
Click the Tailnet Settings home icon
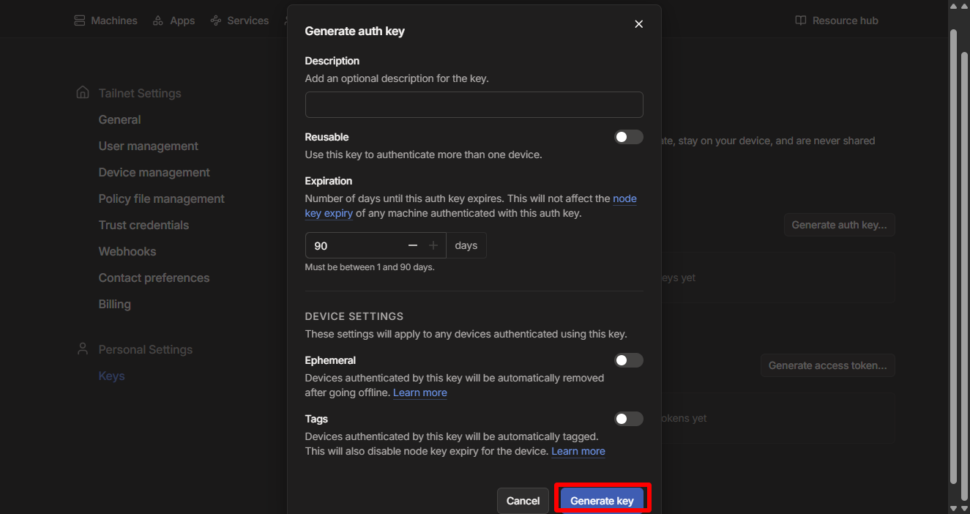tap(83, 93)
